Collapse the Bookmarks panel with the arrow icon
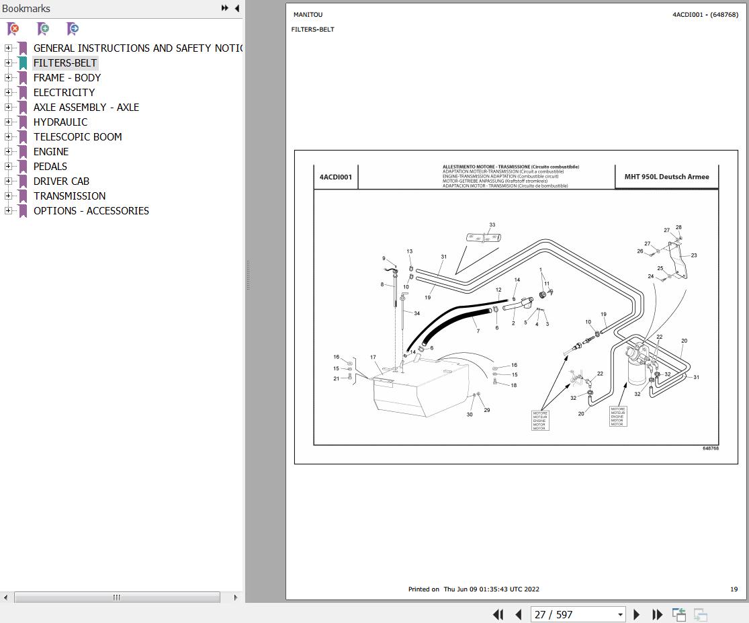Viewport: 749px width, 623px height. [237, 8]
